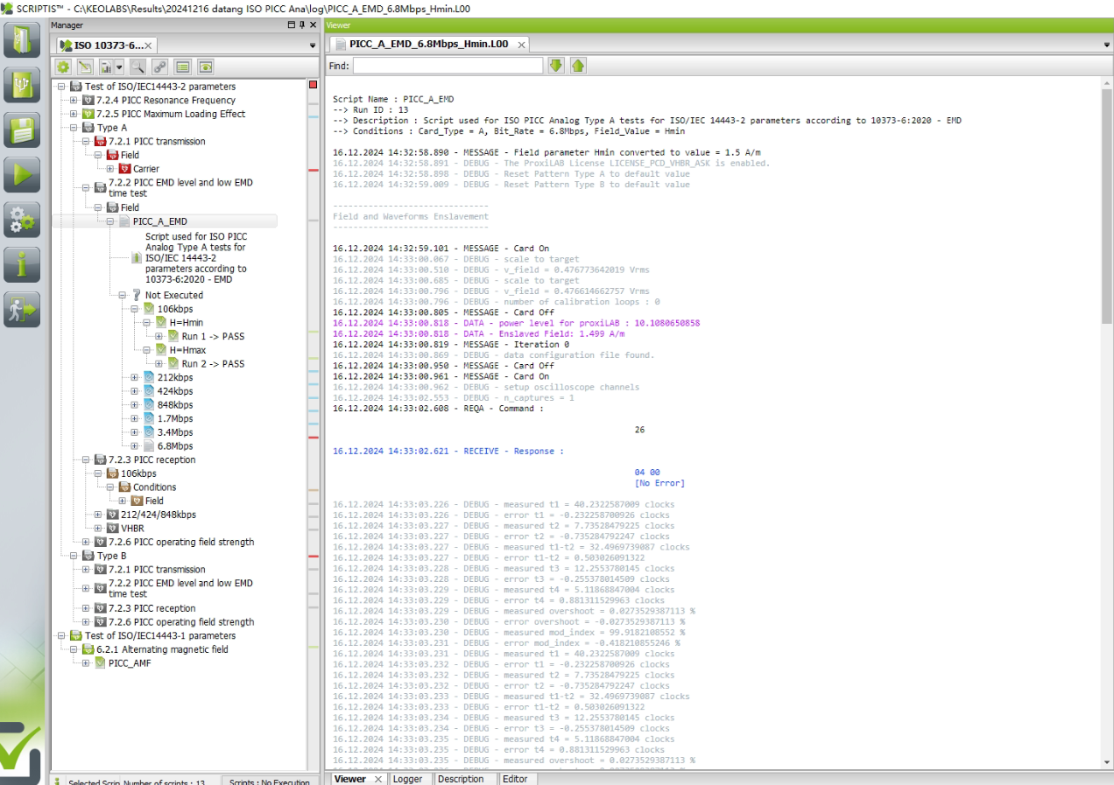The width and height of the screenshot is (1114, 785).
Task: Click the Info icon in left sidebar
Action: pyautogui.click(x=22, y=264)
